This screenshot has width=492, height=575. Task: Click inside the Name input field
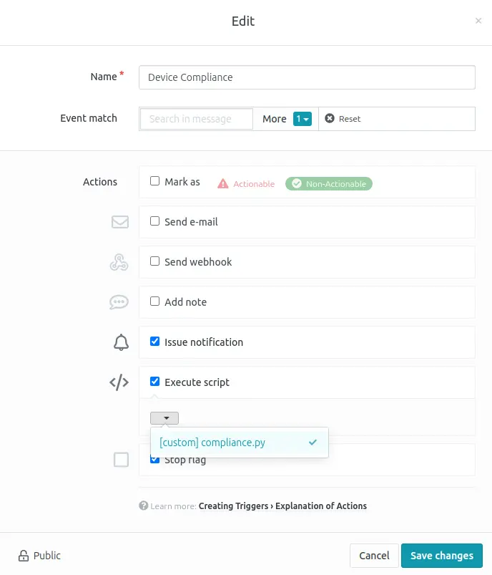click(307, 77)
